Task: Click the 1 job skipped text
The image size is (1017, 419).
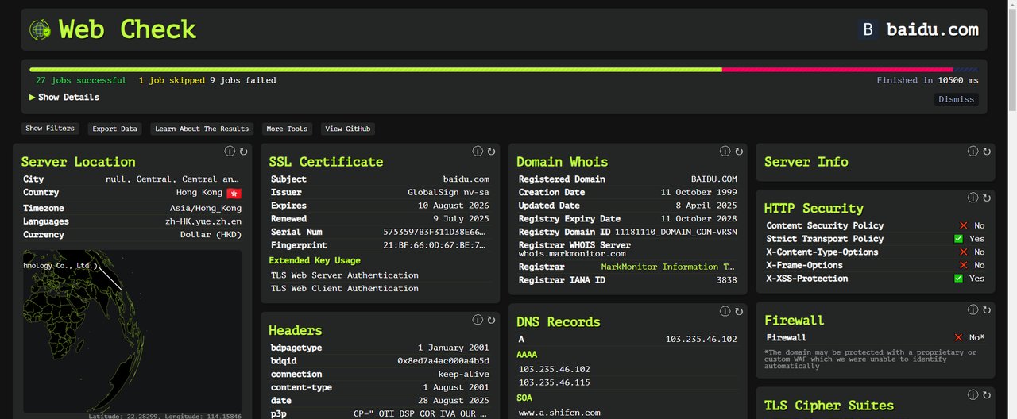Action: [172, 80]
